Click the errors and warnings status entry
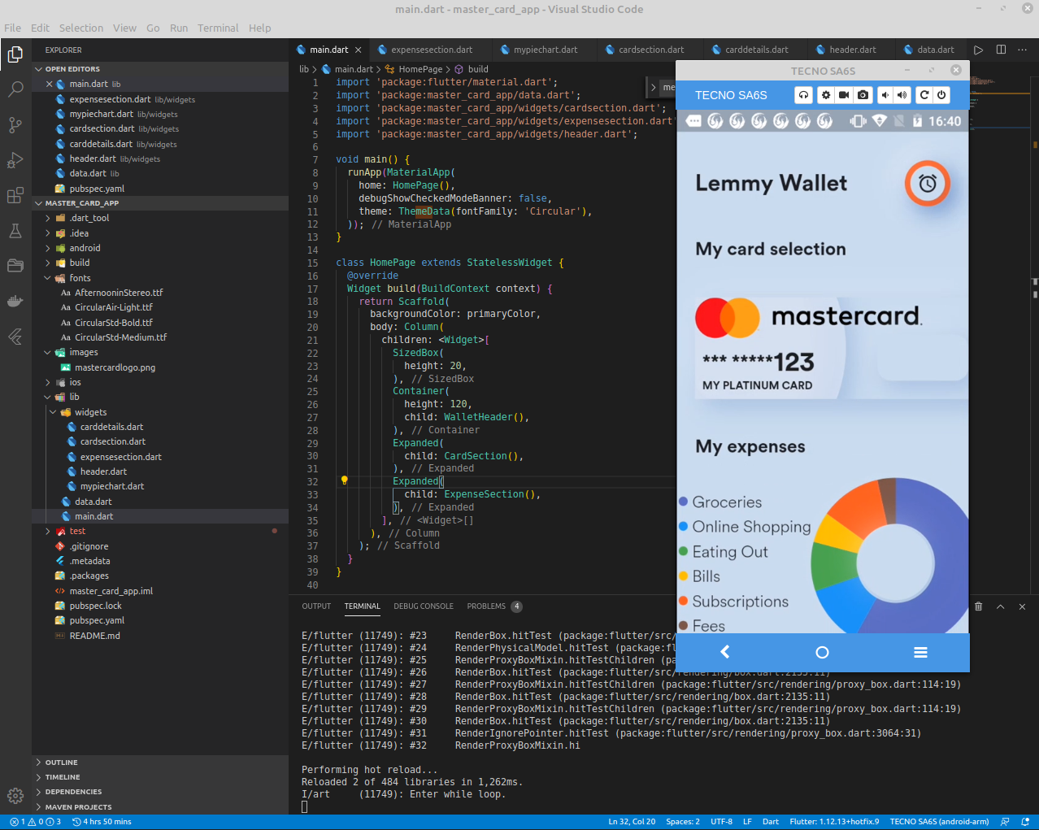 (35, 822)
